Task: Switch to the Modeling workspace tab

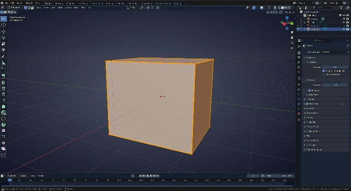Action: (59, 3)
